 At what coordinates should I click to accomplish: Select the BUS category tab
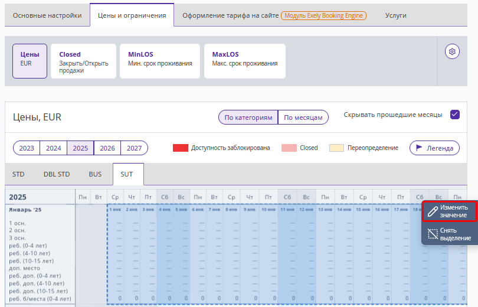pyautogui.click(x=95, y=174)
